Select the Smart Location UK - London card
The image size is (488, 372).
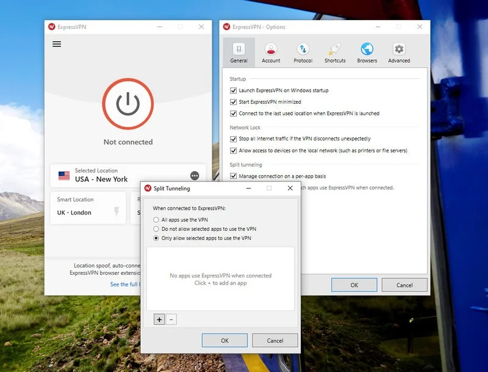(88, 208)
